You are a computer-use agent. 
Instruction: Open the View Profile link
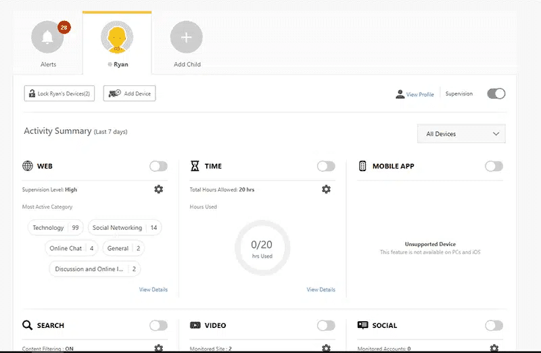419,95
